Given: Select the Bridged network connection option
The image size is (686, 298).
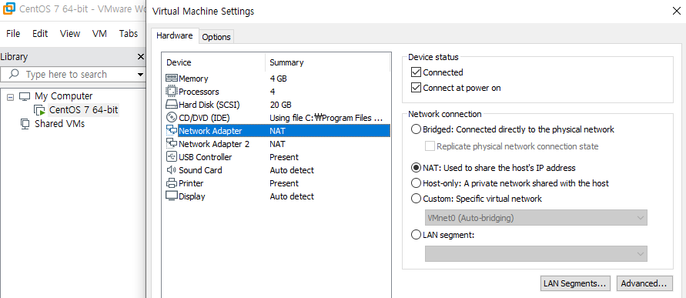Looking at the screenshot, I should pos(416,129).
